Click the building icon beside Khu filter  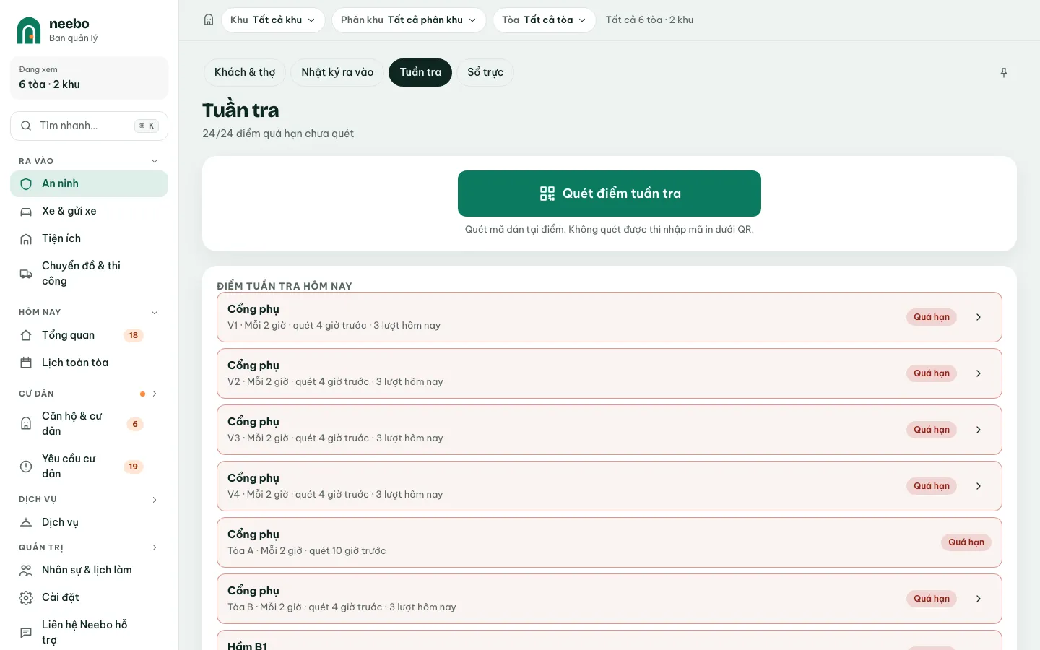tap(209, 20)
